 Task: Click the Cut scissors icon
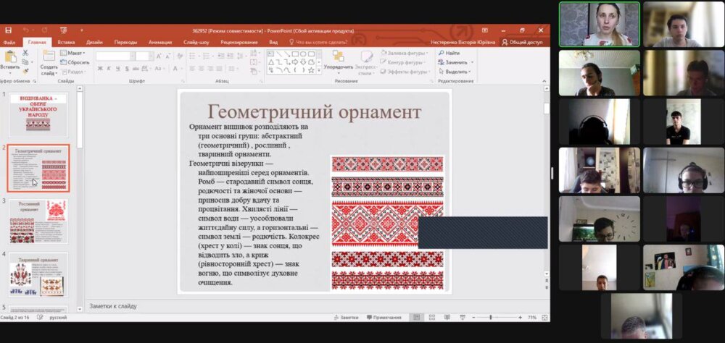pyautogui.click(x=25, y=53)
